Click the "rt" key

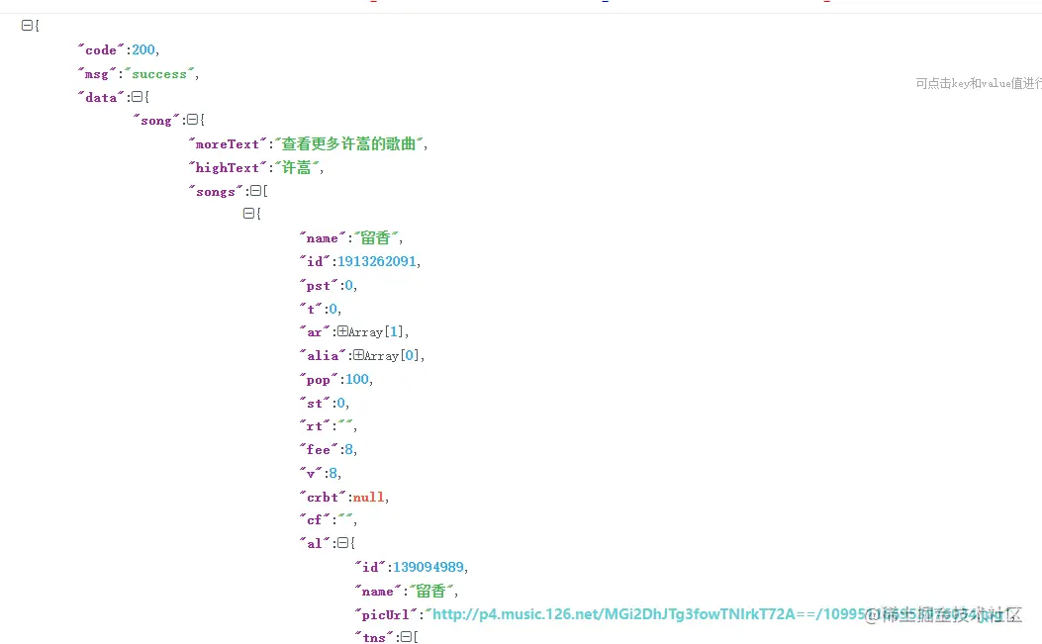[x=315, y=426]
